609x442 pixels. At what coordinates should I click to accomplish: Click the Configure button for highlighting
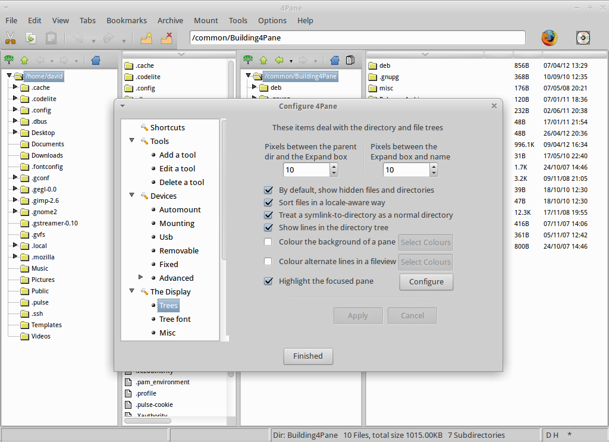coord(426,282)
